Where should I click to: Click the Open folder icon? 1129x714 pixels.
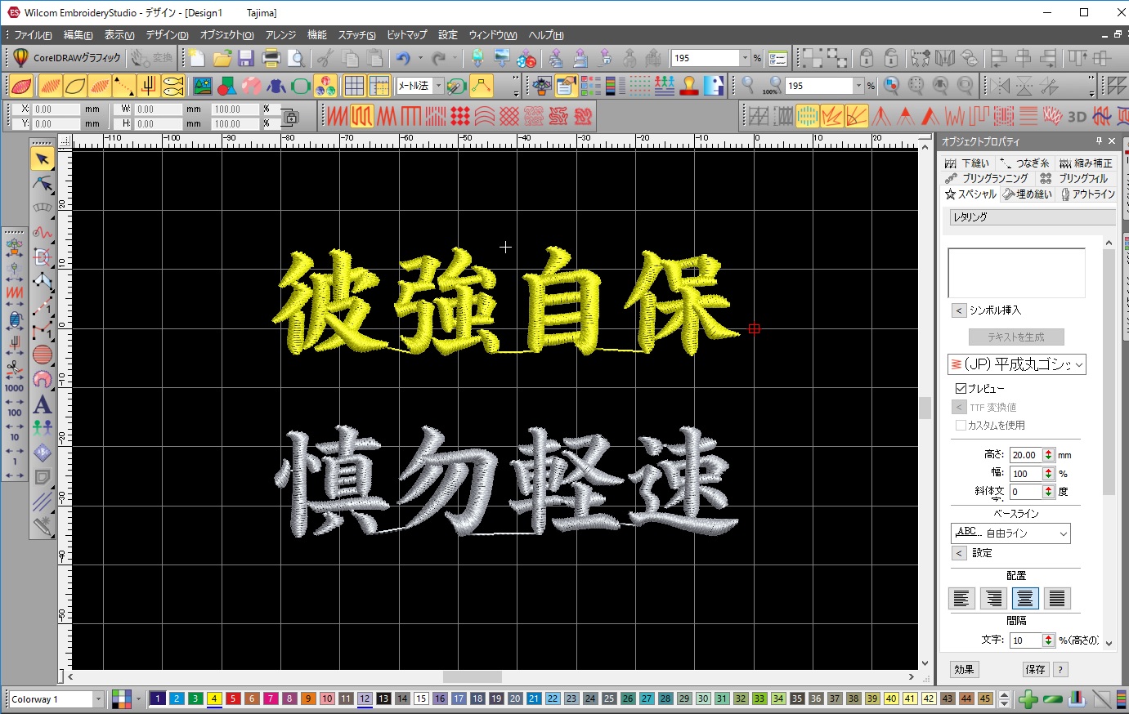[222, 58]
